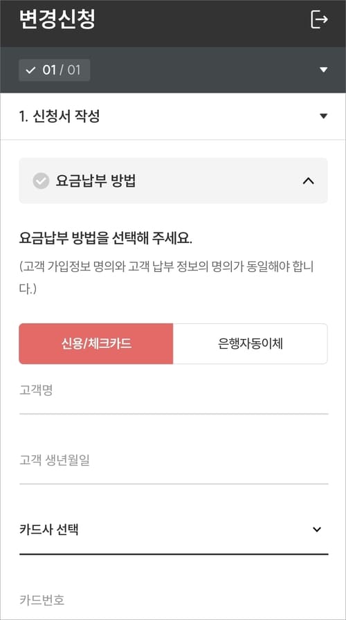The image size is (346, 620).
Task: Switch to the 은행자동이체 payment option
Action: (x=251, y=344)
